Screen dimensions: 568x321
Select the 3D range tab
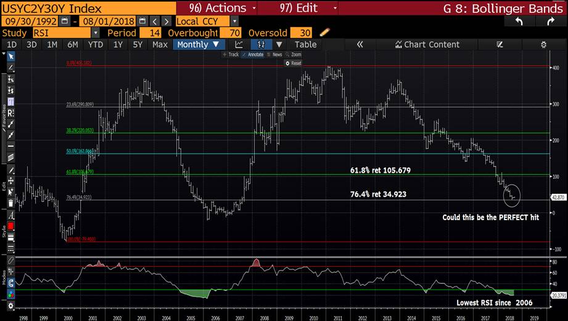coord(31,44)
